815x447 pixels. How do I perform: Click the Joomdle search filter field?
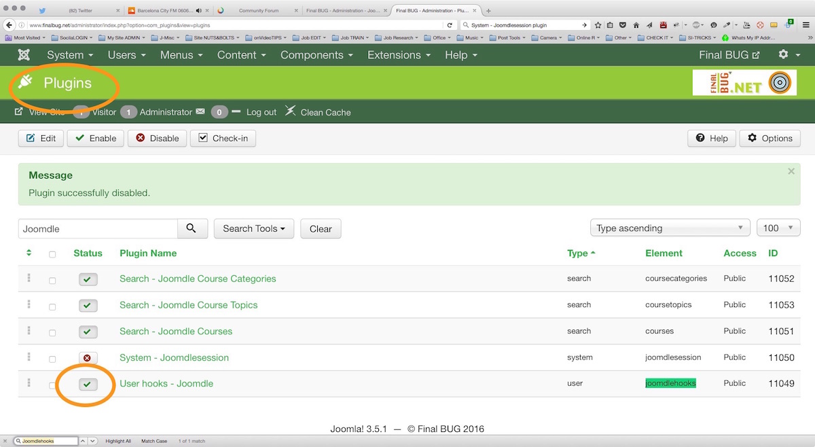pyautogui.click(x=98, y=229)
